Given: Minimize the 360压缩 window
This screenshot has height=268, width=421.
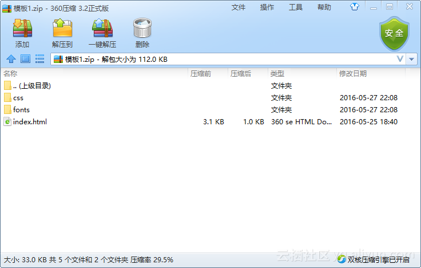Looking at the screenshot, I should click(373, 7).
